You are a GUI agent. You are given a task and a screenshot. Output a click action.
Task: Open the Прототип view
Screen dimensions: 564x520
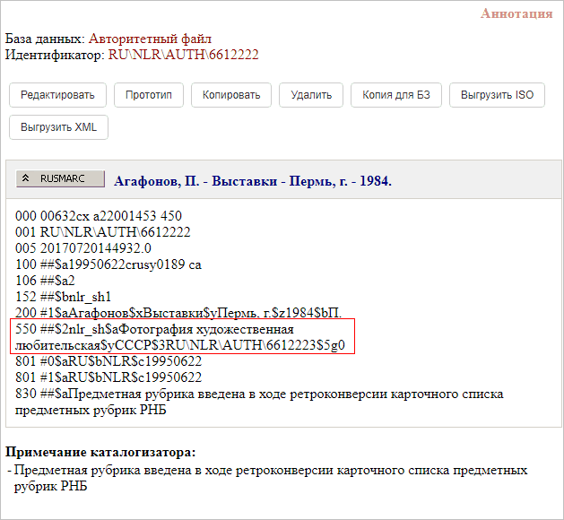[154, 95]
